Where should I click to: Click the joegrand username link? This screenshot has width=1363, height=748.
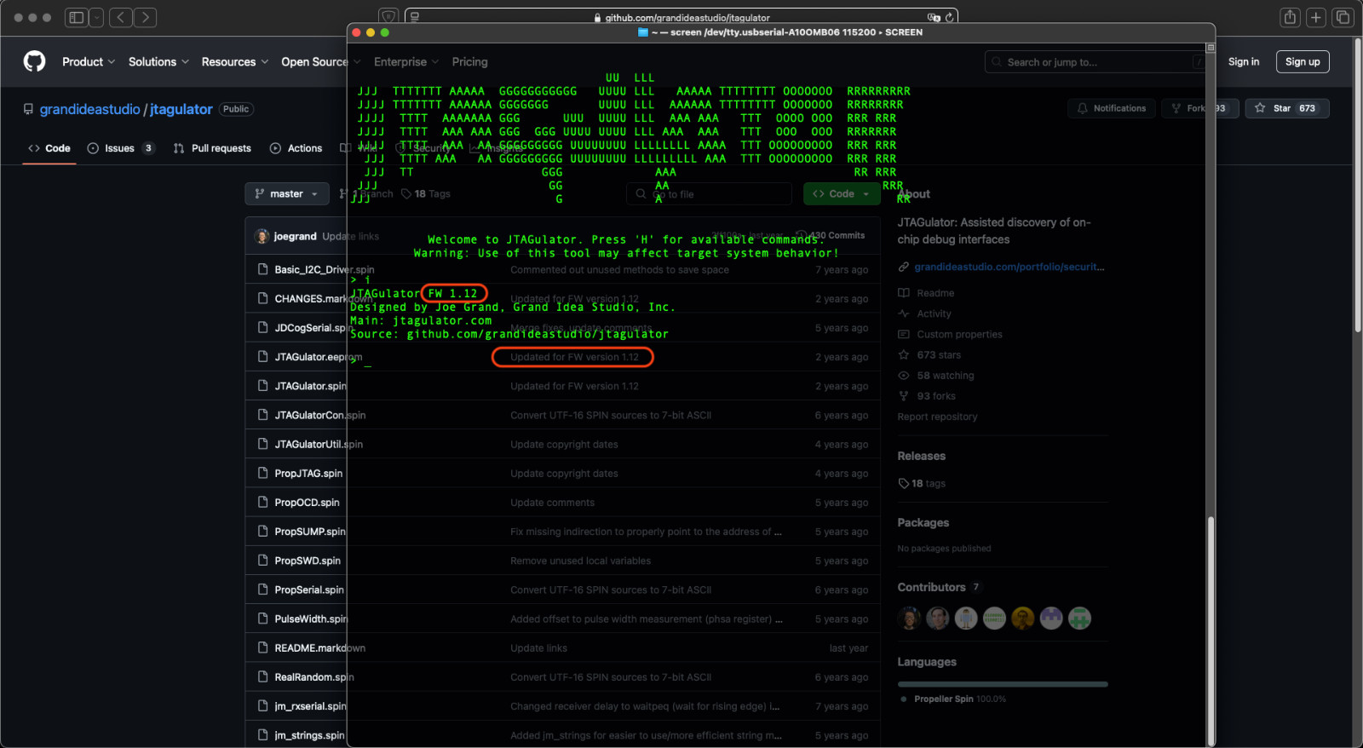[295, 236]
